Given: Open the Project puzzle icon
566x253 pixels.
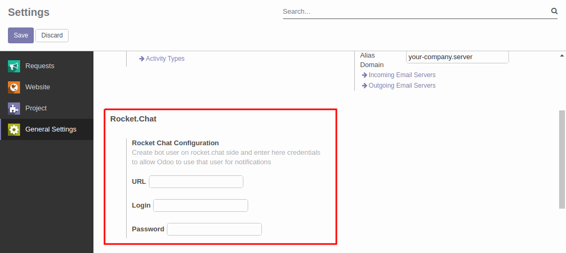Looking at the screenshot, I should pyautogui.click(x=14, y=108).
